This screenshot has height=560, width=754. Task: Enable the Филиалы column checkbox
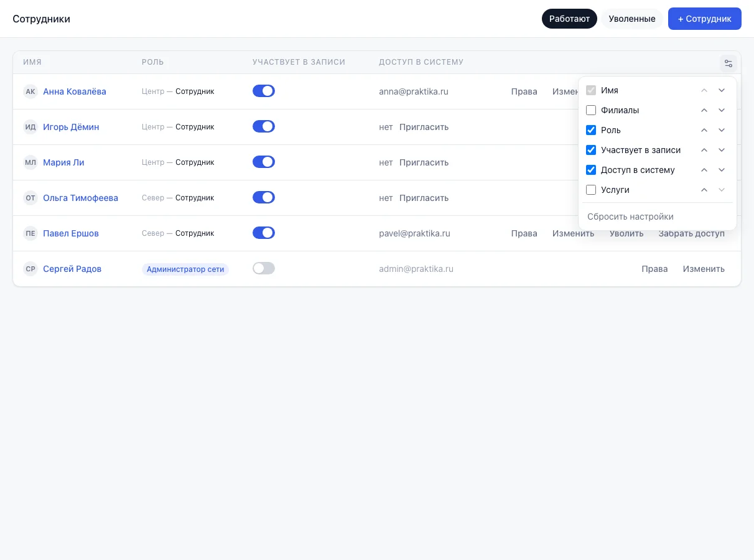click(591, 110)
